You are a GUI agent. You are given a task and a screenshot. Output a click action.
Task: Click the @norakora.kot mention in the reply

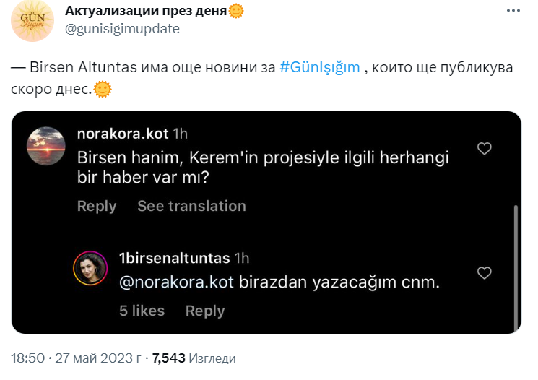pyautogui.click(x=176, y=282)
